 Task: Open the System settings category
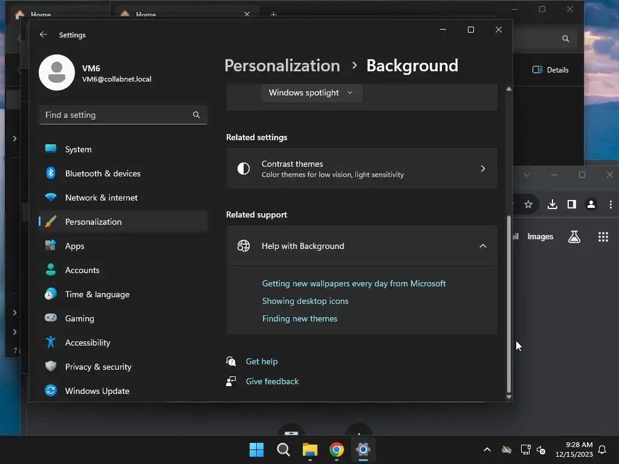pos(123,149)
